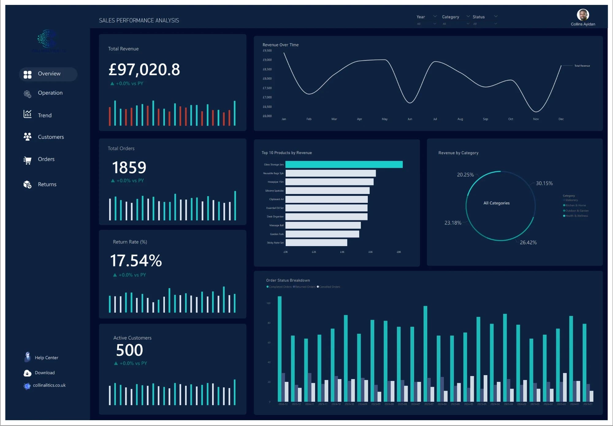Toggle Cancelled Orders legend item
This screenshot has width=613, height=426.
tap(328, 287)
